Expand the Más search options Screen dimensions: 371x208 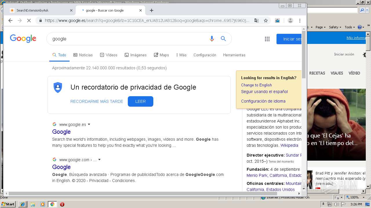[181, 55]
